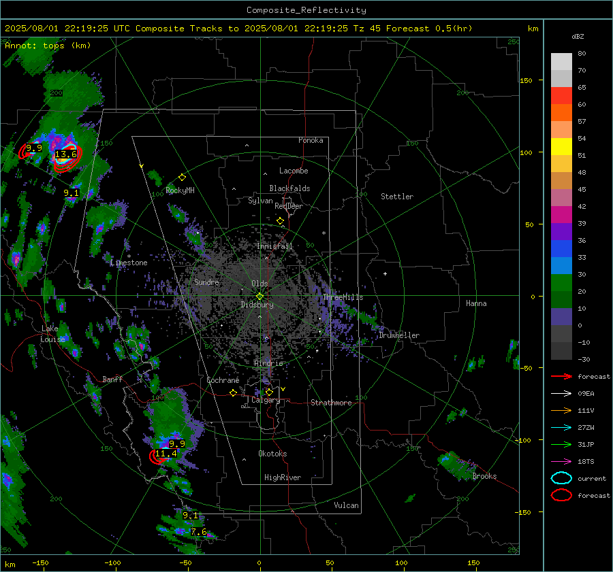This screenshot has width=613, height=572.
Task: Click the red forecast arrow legend icon
Action: tap(561, 376)
